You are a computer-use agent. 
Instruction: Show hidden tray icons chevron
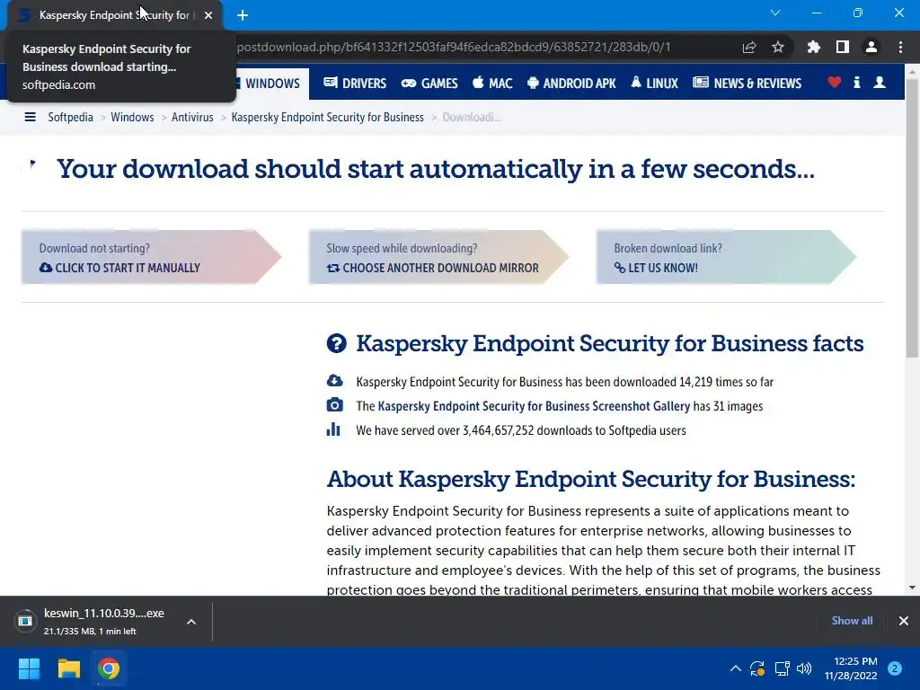point(735,668)
